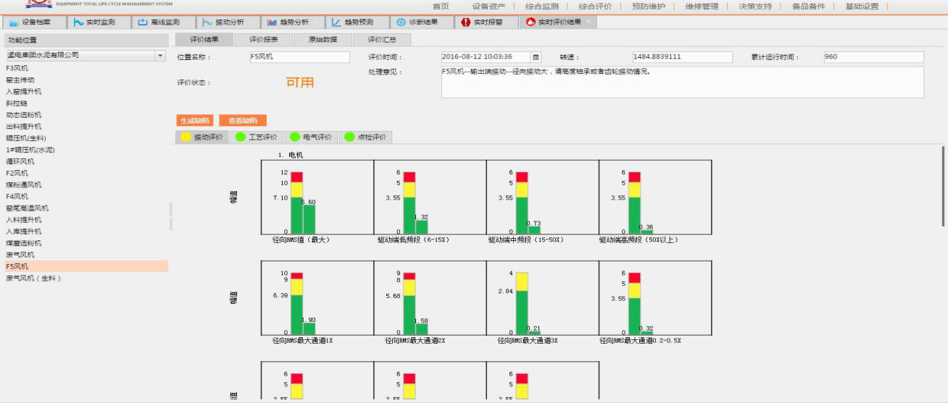Select 斜拉链 in the equipment list
The width and height of the screenshot is (948, 403).
pos(17,103)
